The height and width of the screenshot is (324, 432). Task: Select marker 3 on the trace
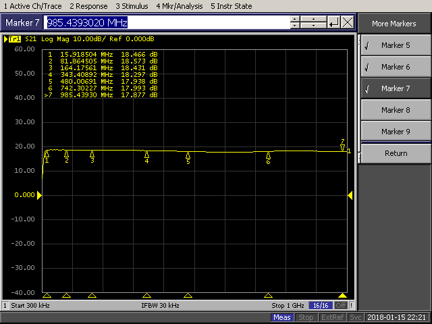point(92,157)
